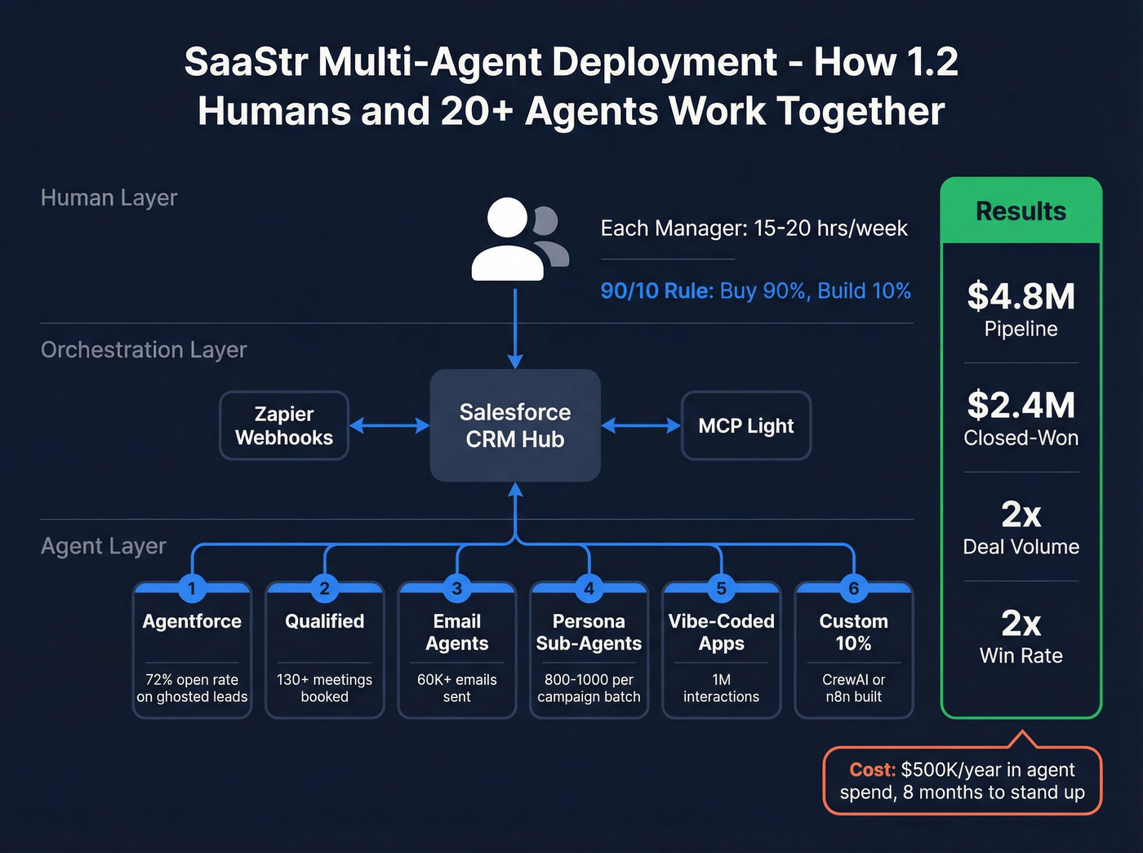The image size is (1143, 853).
Task: Click the 2x Win Rate entry
Action: [1021, 638]
